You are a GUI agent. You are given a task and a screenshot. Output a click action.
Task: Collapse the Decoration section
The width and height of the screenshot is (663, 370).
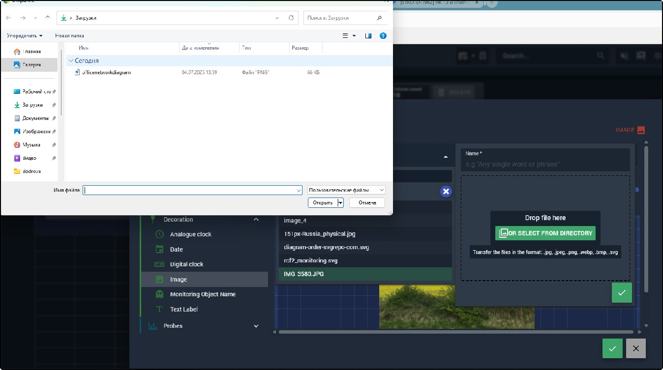point(256,220)
